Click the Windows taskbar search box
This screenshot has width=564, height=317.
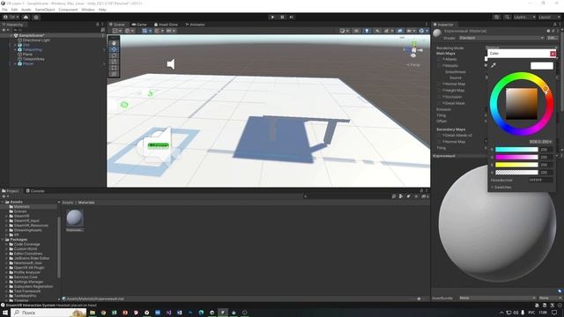49,313
